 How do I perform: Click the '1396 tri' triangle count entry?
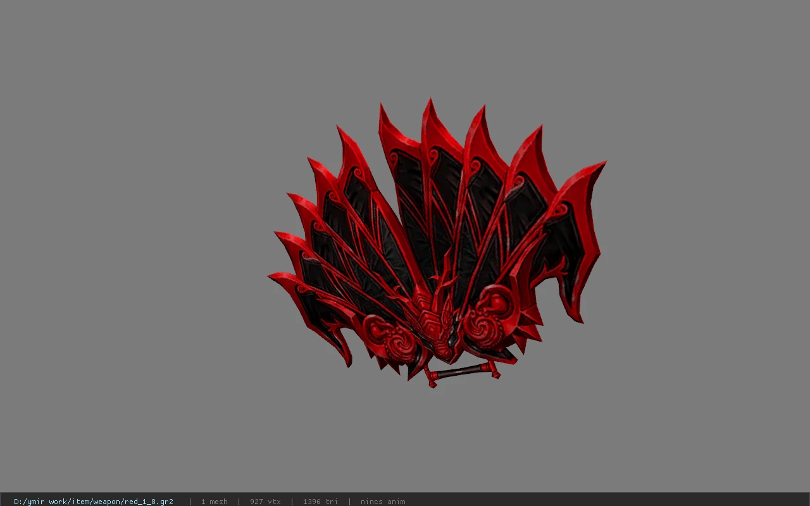tap(320, 502)
